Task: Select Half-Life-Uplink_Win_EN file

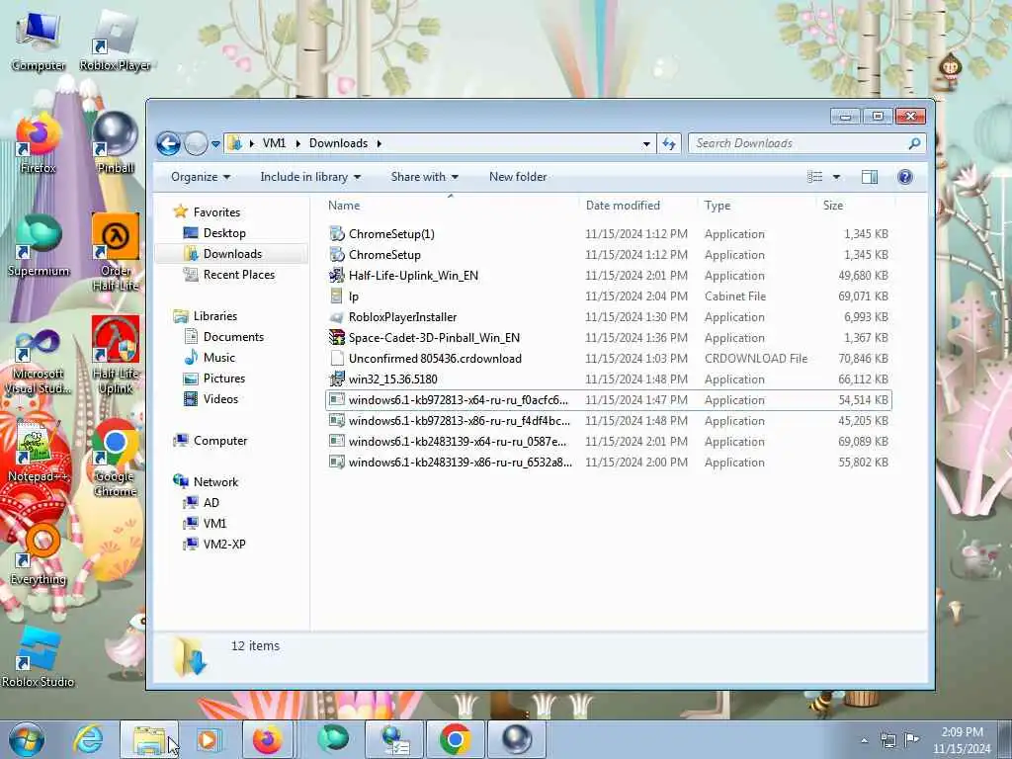Action: coord(609,275)
